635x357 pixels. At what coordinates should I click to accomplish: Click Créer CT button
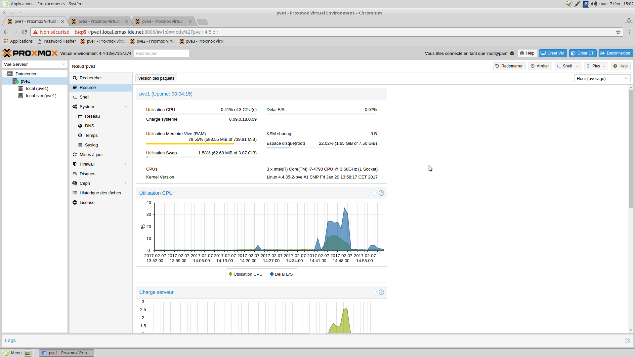[583, 53]
